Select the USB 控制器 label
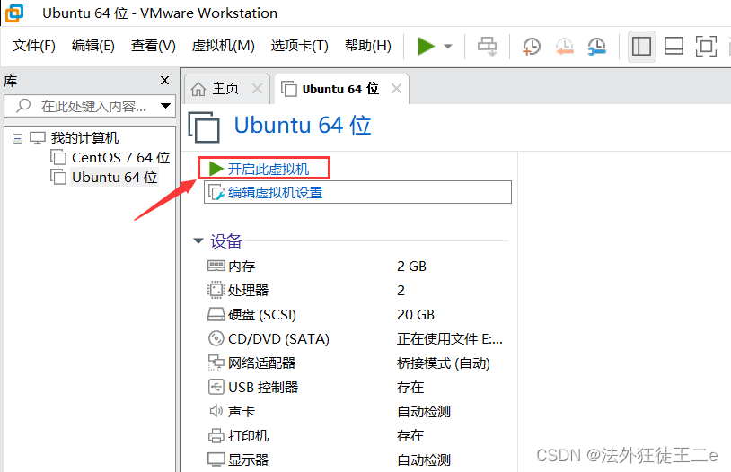731x472 pixels. pyautogui.click(x=263, y=387)
